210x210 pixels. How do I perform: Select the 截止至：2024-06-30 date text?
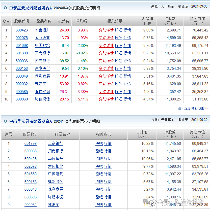pyautogui.click(x=193, y=120)
